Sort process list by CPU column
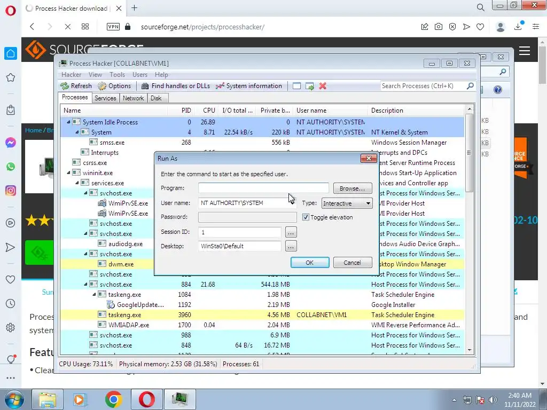547x410 pixels. point(209,110)
